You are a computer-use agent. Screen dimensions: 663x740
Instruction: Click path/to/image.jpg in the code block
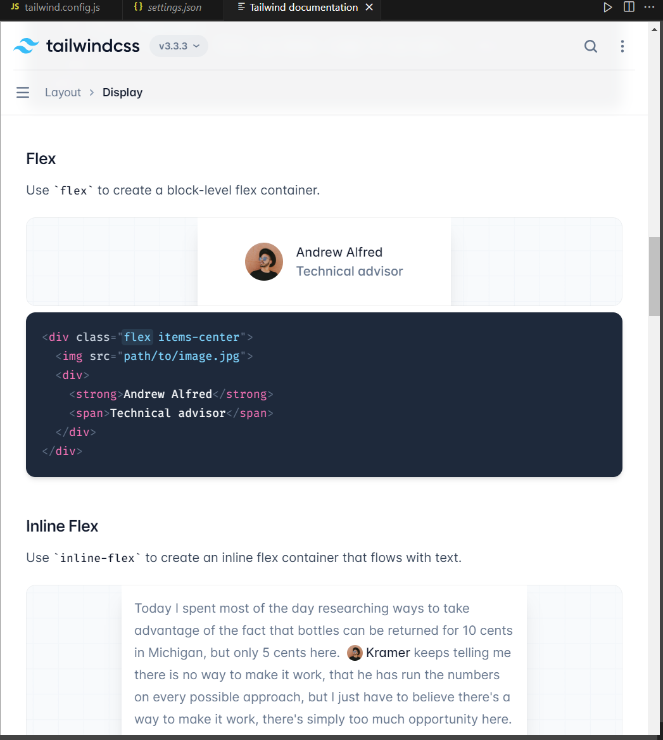[182, 356]
